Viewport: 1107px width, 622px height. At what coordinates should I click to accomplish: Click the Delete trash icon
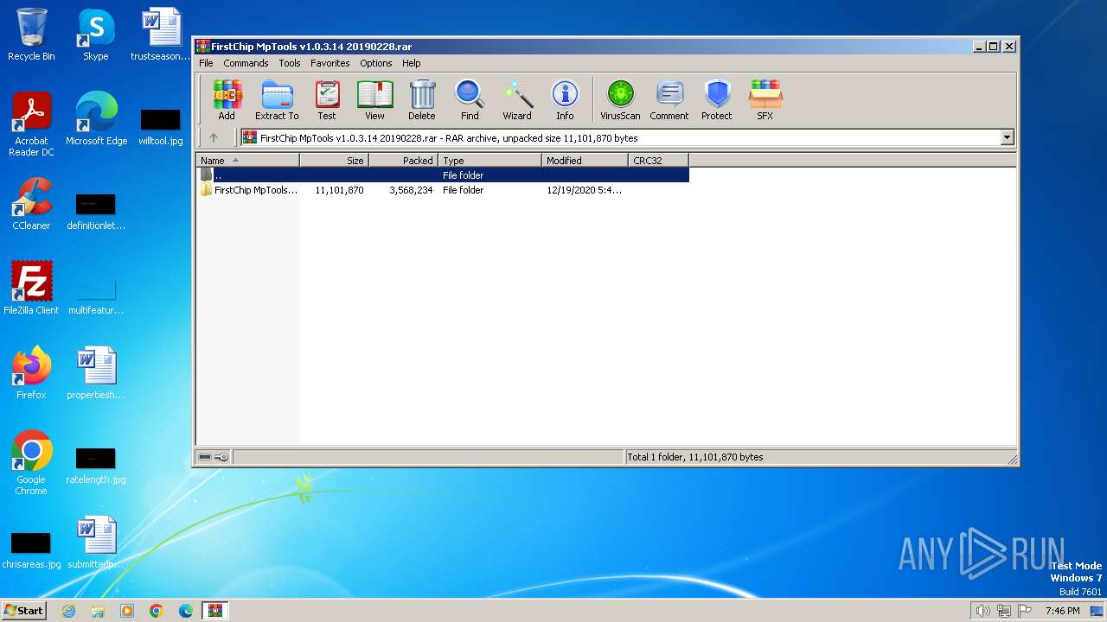click(422, 99)
